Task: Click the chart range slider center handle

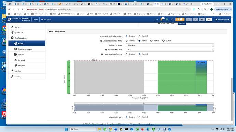Action: [x=144, y=103]
